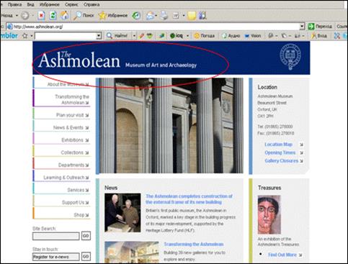
Task: Open the Shop sidebar link
Action: 81,215
